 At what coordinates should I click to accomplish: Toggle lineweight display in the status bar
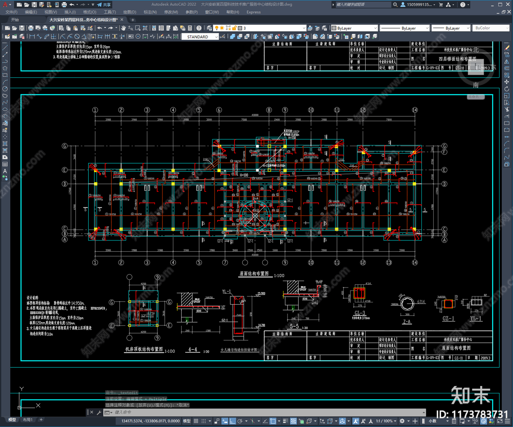[x=285, y=421]
